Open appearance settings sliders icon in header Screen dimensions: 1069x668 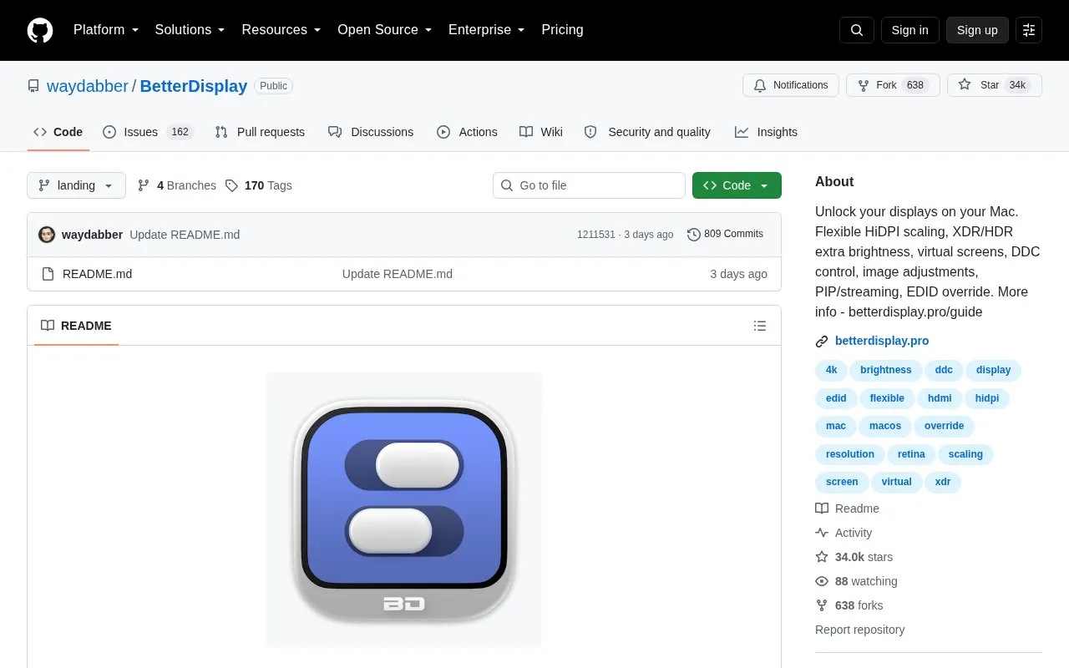[1029, 30]
